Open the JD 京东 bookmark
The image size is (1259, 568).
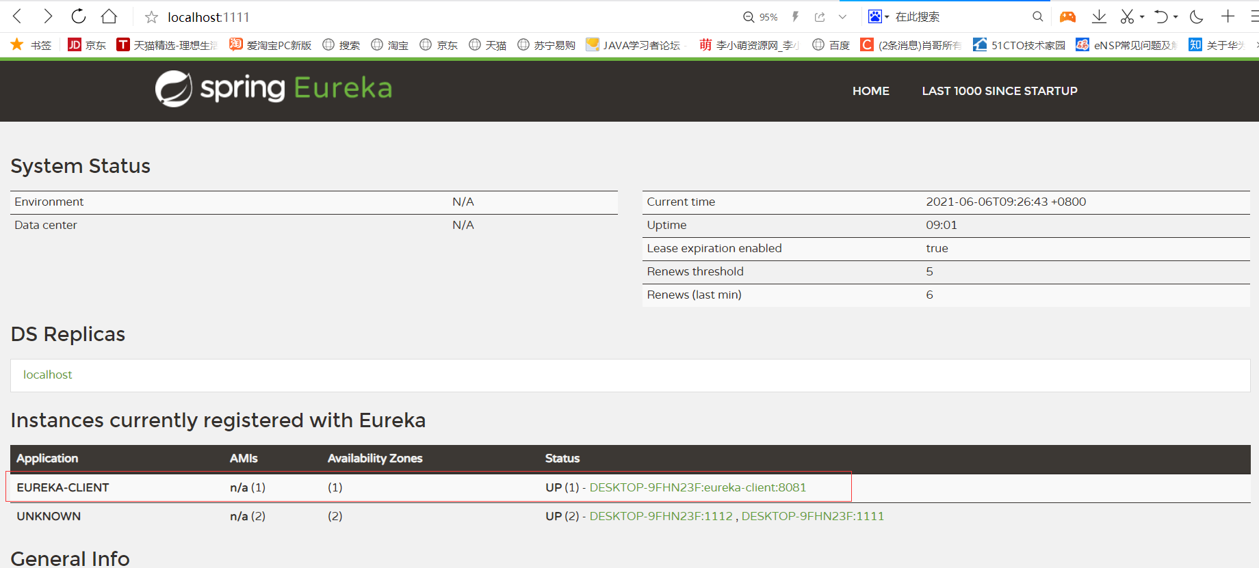pyautogui.click(x=87, y=45)
